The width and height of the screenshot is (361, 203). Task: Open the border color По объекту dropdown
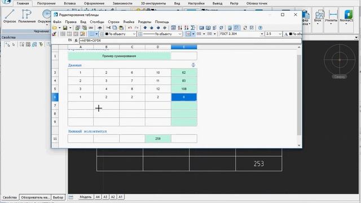coord(118,34)
